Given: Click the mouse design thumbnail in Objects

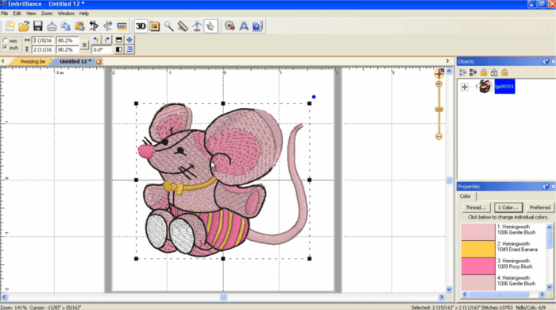Looking at the screenshot, I should (485, 87).
